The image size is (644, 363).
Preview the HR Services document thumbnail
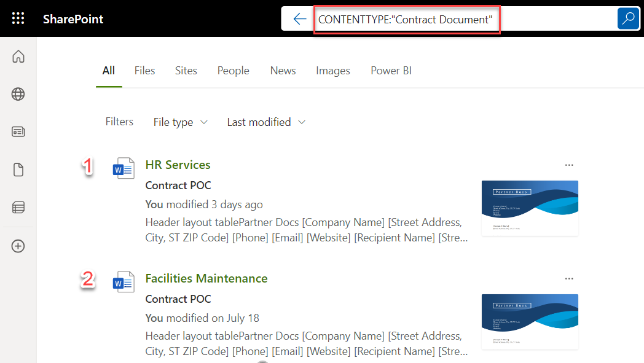(x=530, y=208)
